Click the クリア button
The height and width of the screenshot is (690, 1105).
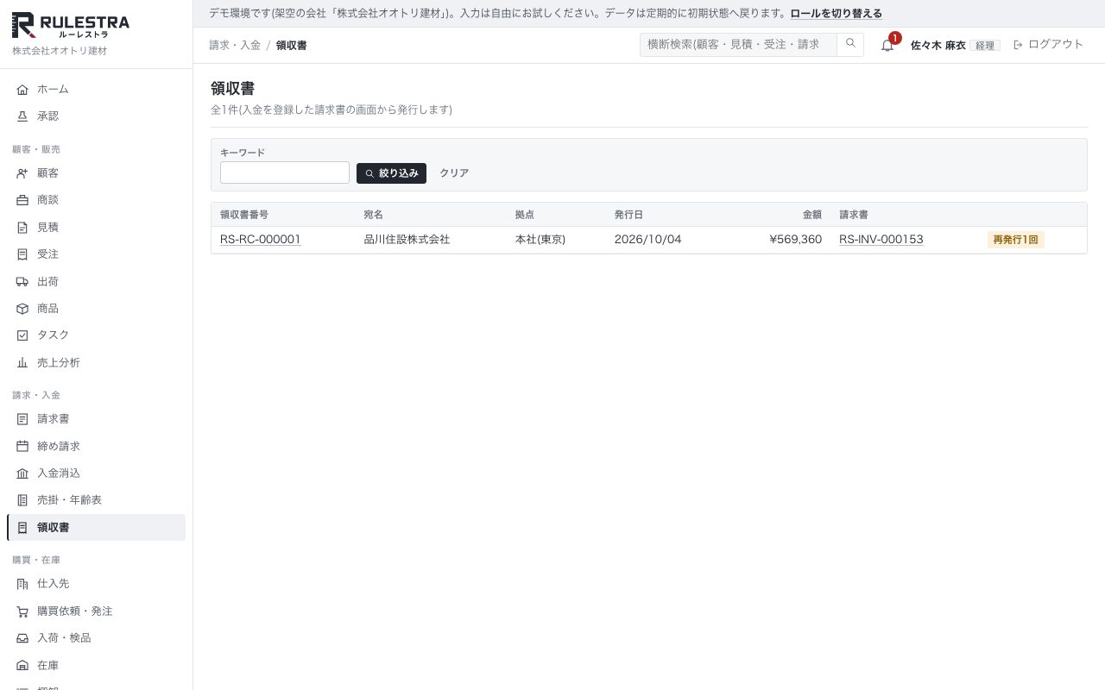coord(454,173)
